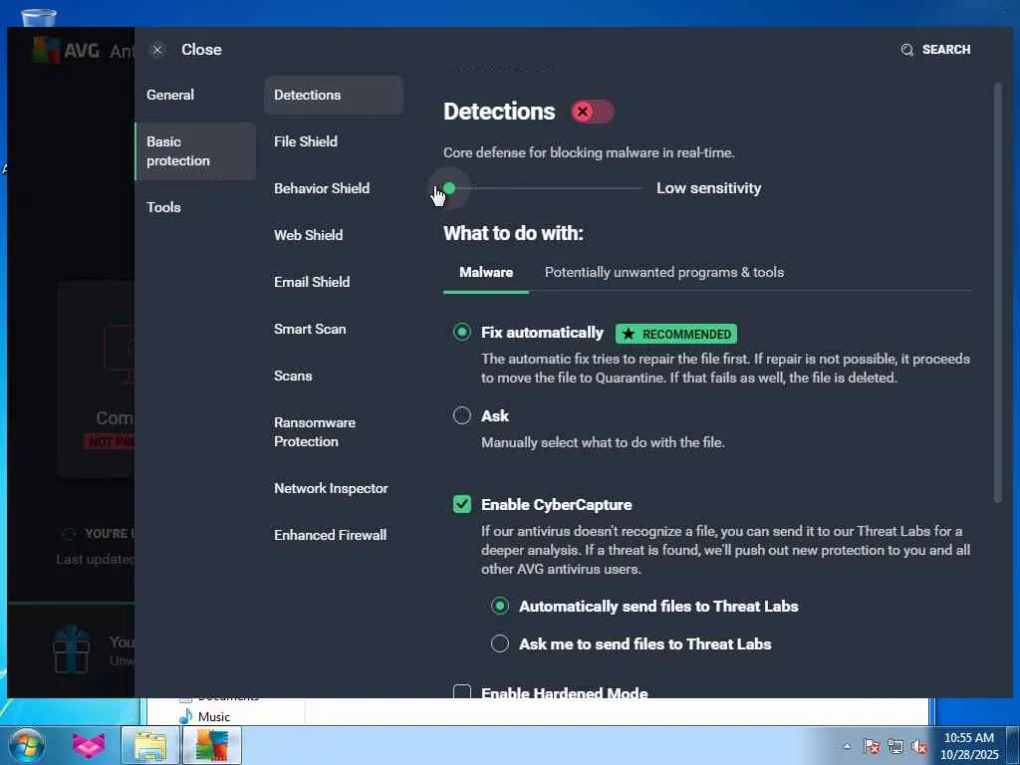Open Behavior Shield settings

322,188
